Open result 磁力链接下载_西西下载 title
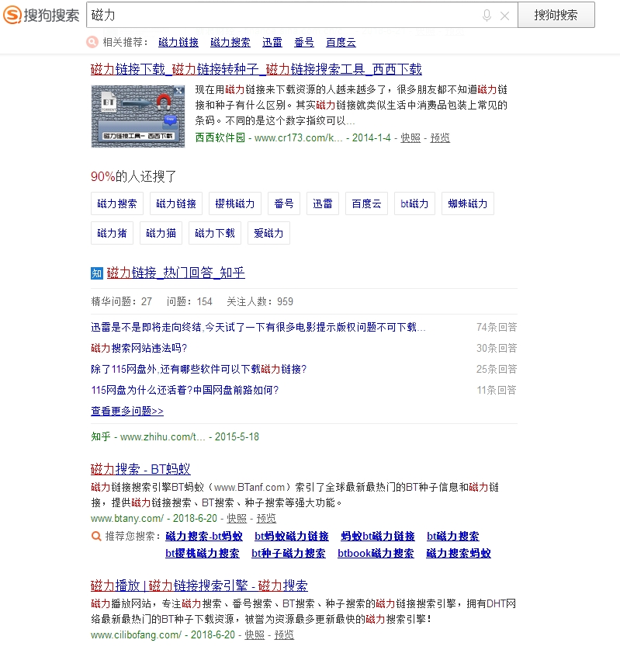 (256, 69)
